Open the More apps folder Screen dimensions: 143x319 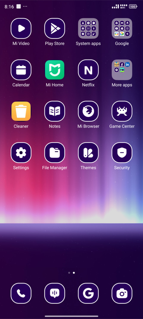point(122,70)
